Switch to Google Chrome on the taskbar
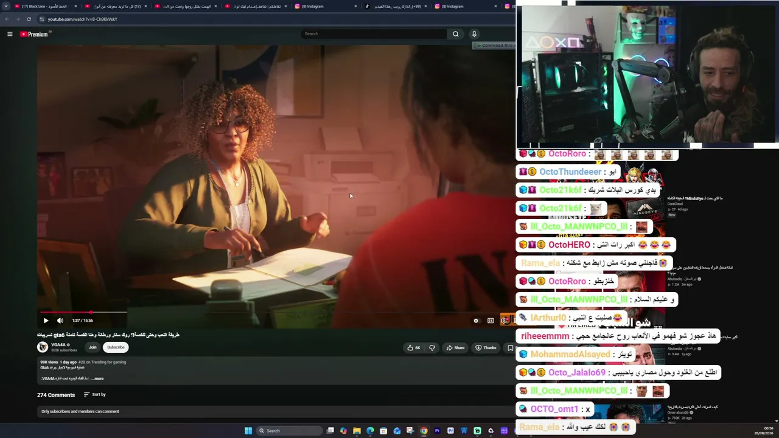 point(424,431)
